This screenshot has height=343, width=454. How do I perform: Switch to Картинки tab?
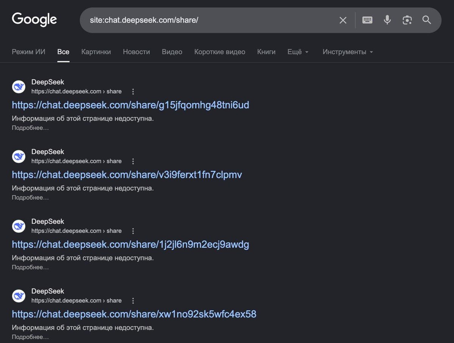[96, 52]
